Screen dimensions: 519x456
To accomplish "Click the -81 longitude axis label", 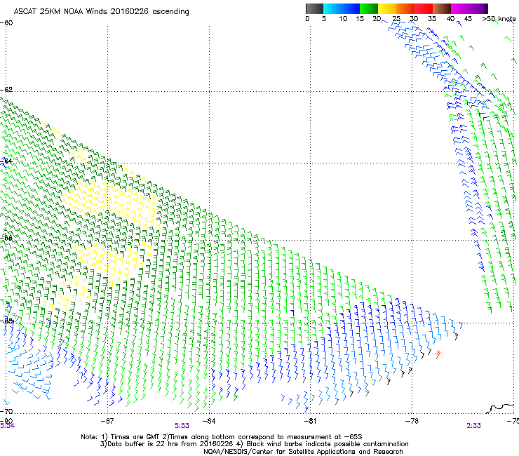I will [311, 421].
